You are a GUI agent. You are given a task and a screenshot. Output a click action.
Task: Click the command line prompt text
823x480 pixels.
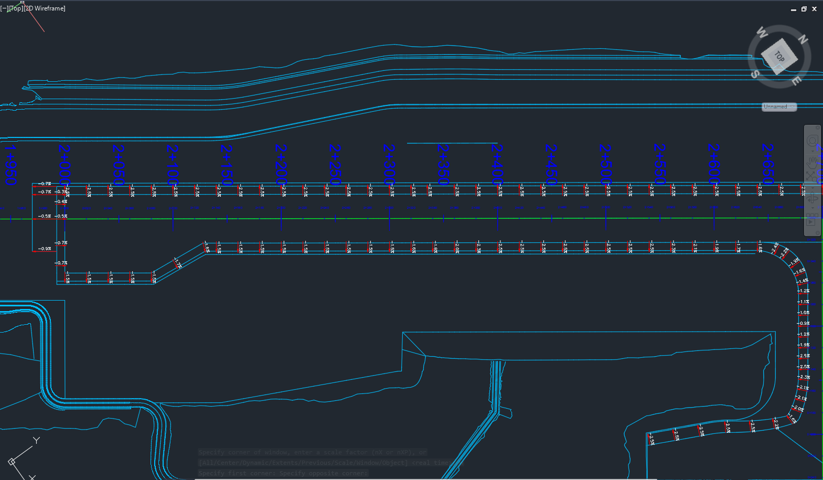283,473
